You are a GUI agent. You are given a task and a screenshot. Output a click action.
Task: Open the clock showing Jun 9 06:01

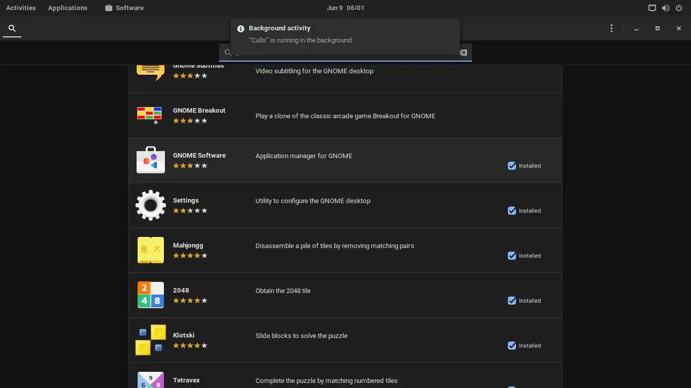(x=345, y=8)
